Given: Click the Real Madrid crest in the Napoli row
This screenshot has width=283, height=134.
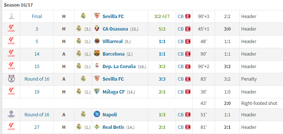Looking at the screenshot, I should click(83, 114).
